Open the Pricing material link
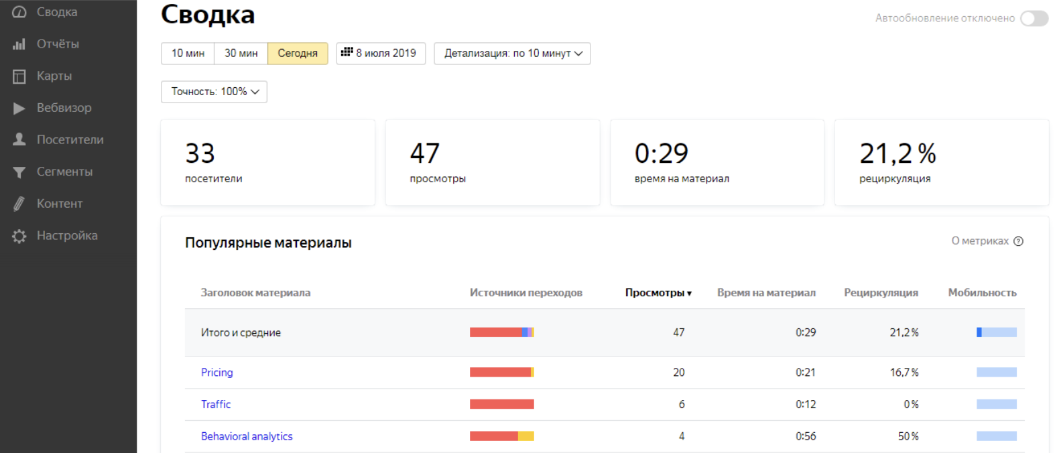 [x=217, y=373]
